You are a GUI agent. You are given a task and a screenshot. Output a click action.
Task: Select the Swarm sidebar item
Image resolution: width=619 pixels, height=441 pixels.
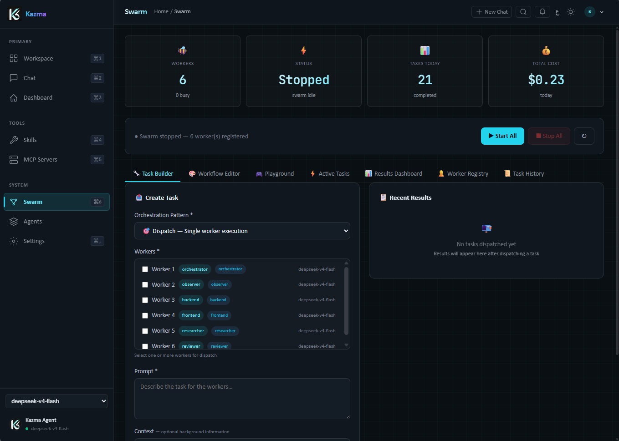pyautogui.click(x=56, y=202)
